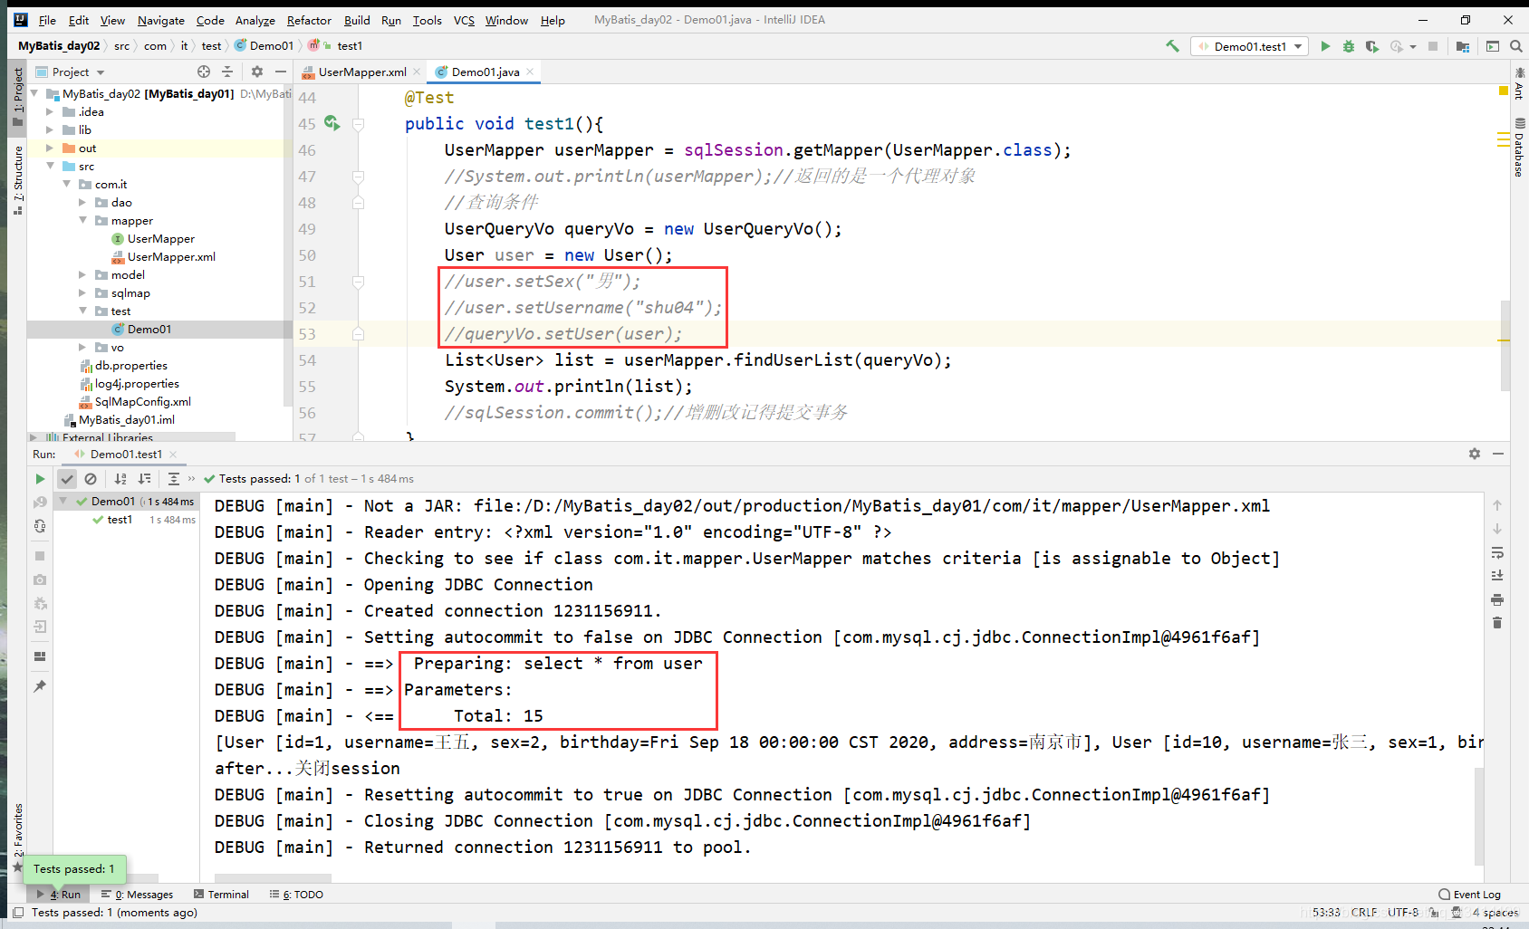Screen dimensions: 1529x929
Task: Start debugging with the green bug icon
Action: (x=1349, y=46)
